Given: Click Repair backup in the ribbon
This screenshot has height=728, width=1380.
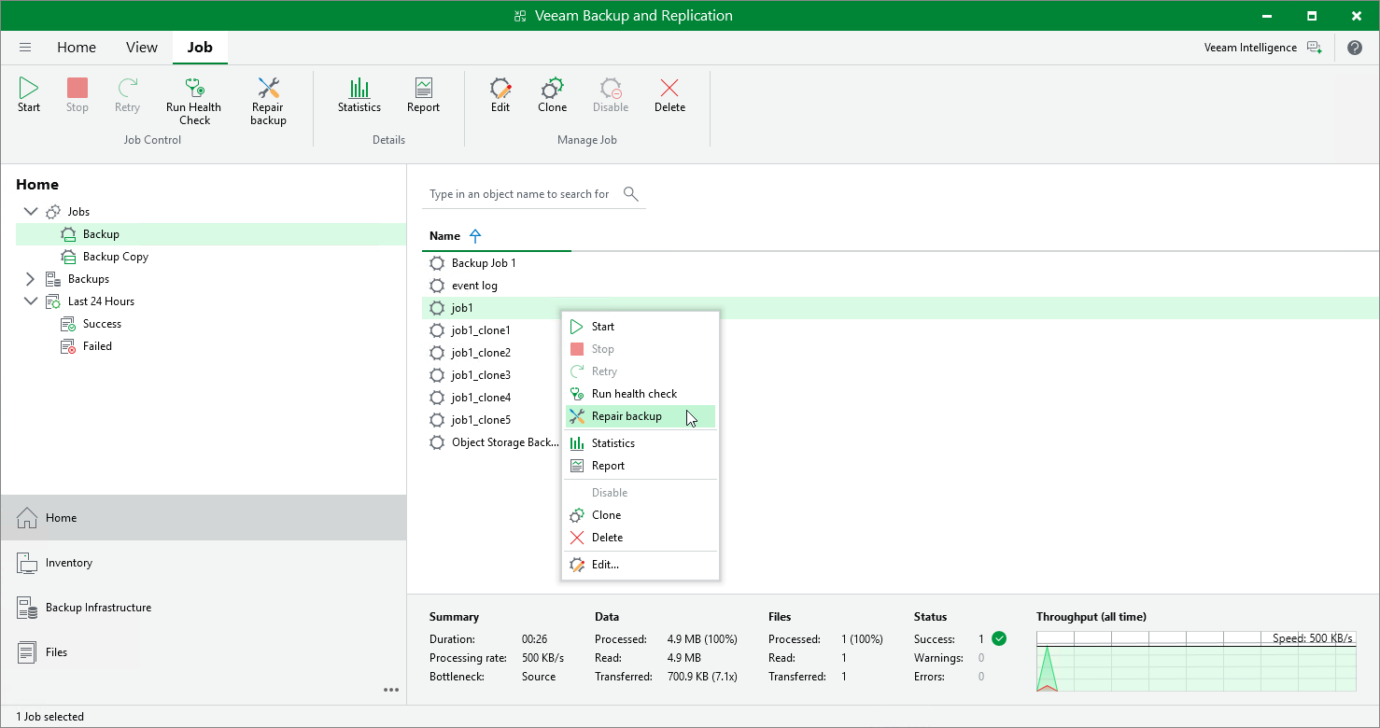Looking at the screenshot, I should click(x=268, y=101).
